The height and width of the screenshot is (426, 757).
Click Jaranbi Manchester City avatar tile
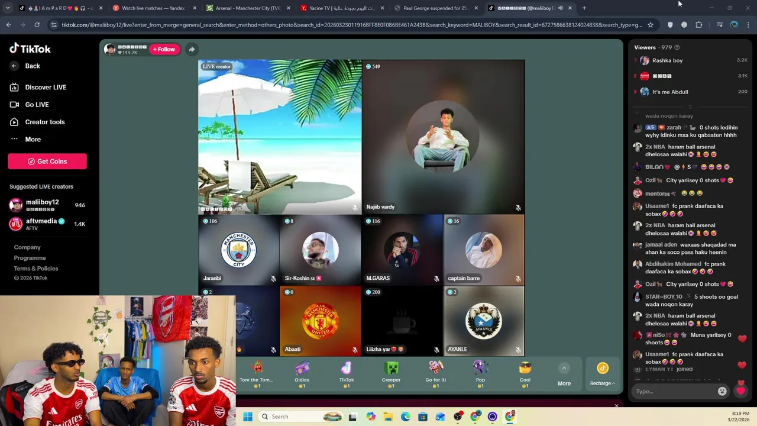point(239,250)
